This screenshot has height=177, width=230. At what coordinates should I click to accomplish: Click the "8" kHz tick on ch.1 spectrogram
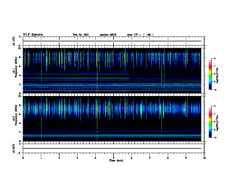(x=20, y=57)
